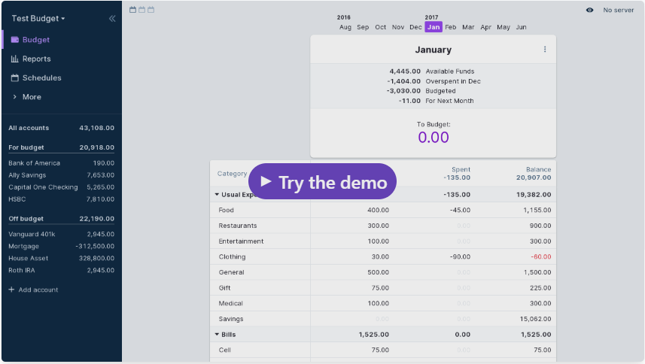Switch to the Dec month tab
This screenshot has height=364, width=645.
pyautogui.click(x=415, y=27)
